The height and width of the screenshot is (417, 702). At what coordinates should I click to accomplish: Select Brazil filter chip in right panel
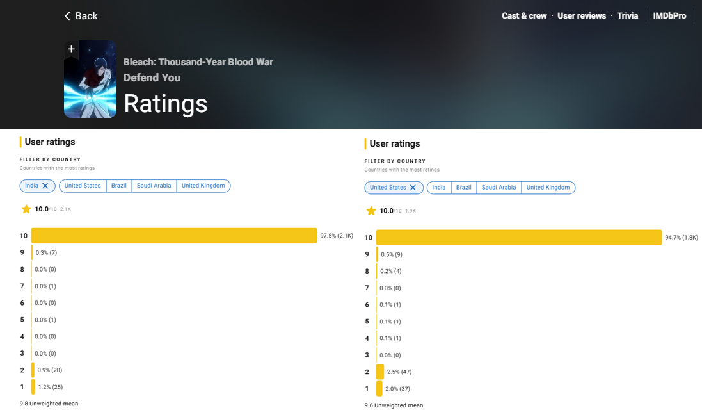(x=464, y=188)
